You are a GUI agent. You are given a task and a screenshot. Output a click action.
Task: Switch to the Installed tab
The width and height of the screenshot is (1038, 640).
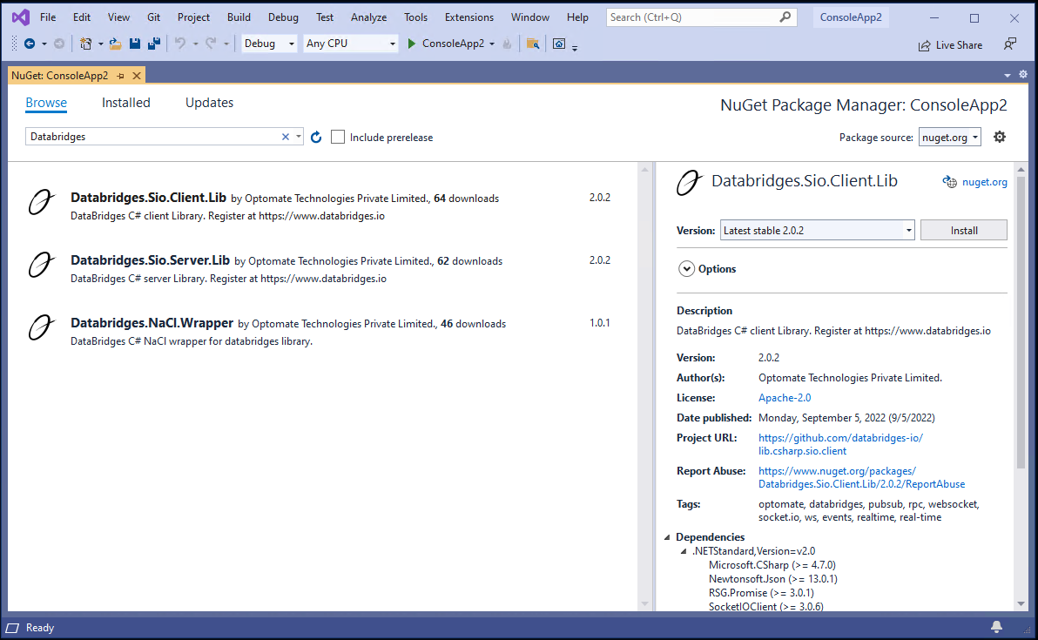pyautogui.click(x=125, y=103)
